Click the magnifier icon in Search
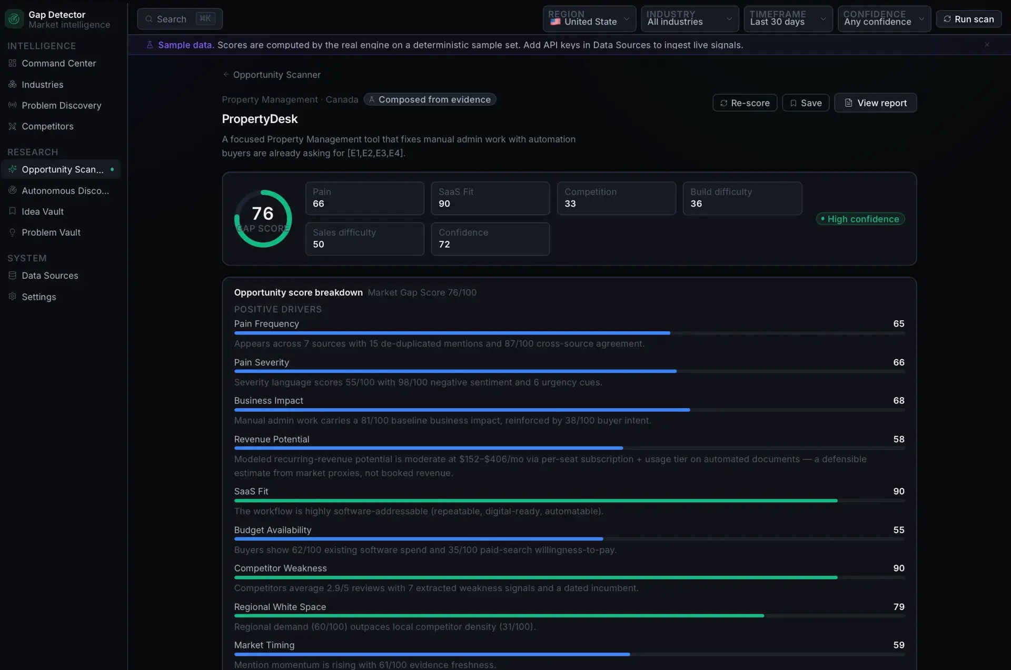 [x=149, y=19]
